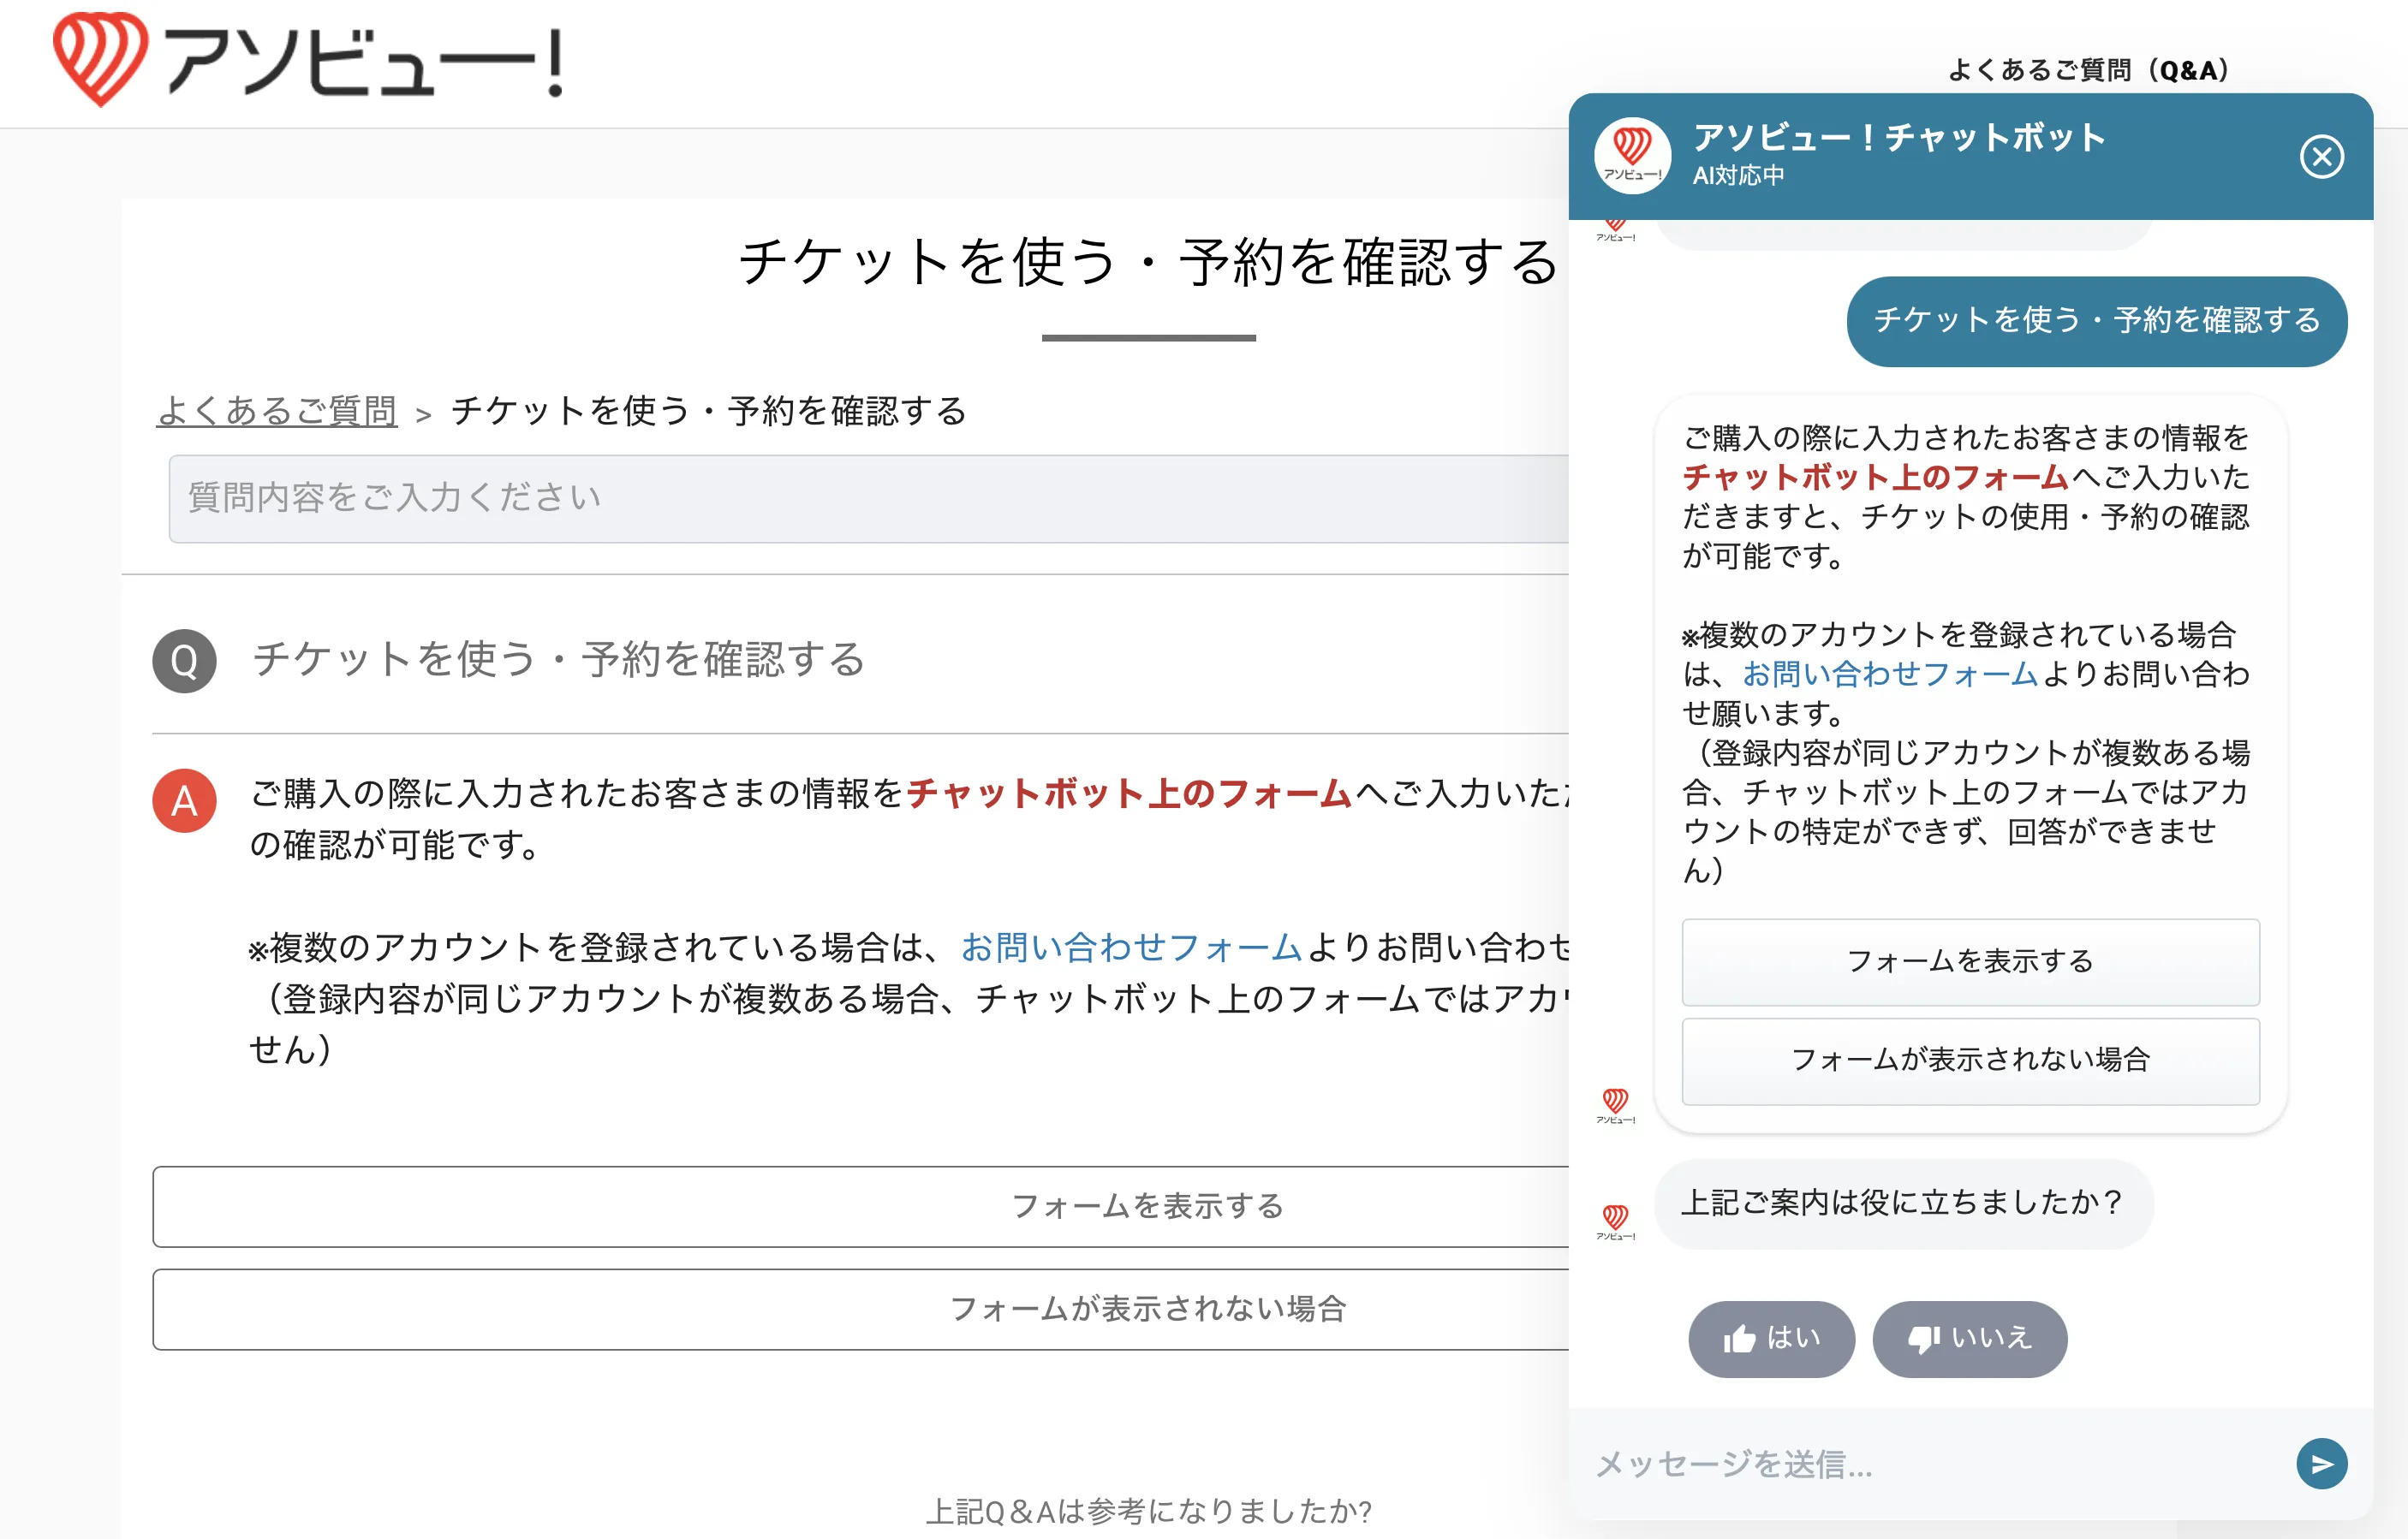The image size is (2408, 1539).
Task: Close the chatbot with the X icon
Action: click(x=2321, y=157)
